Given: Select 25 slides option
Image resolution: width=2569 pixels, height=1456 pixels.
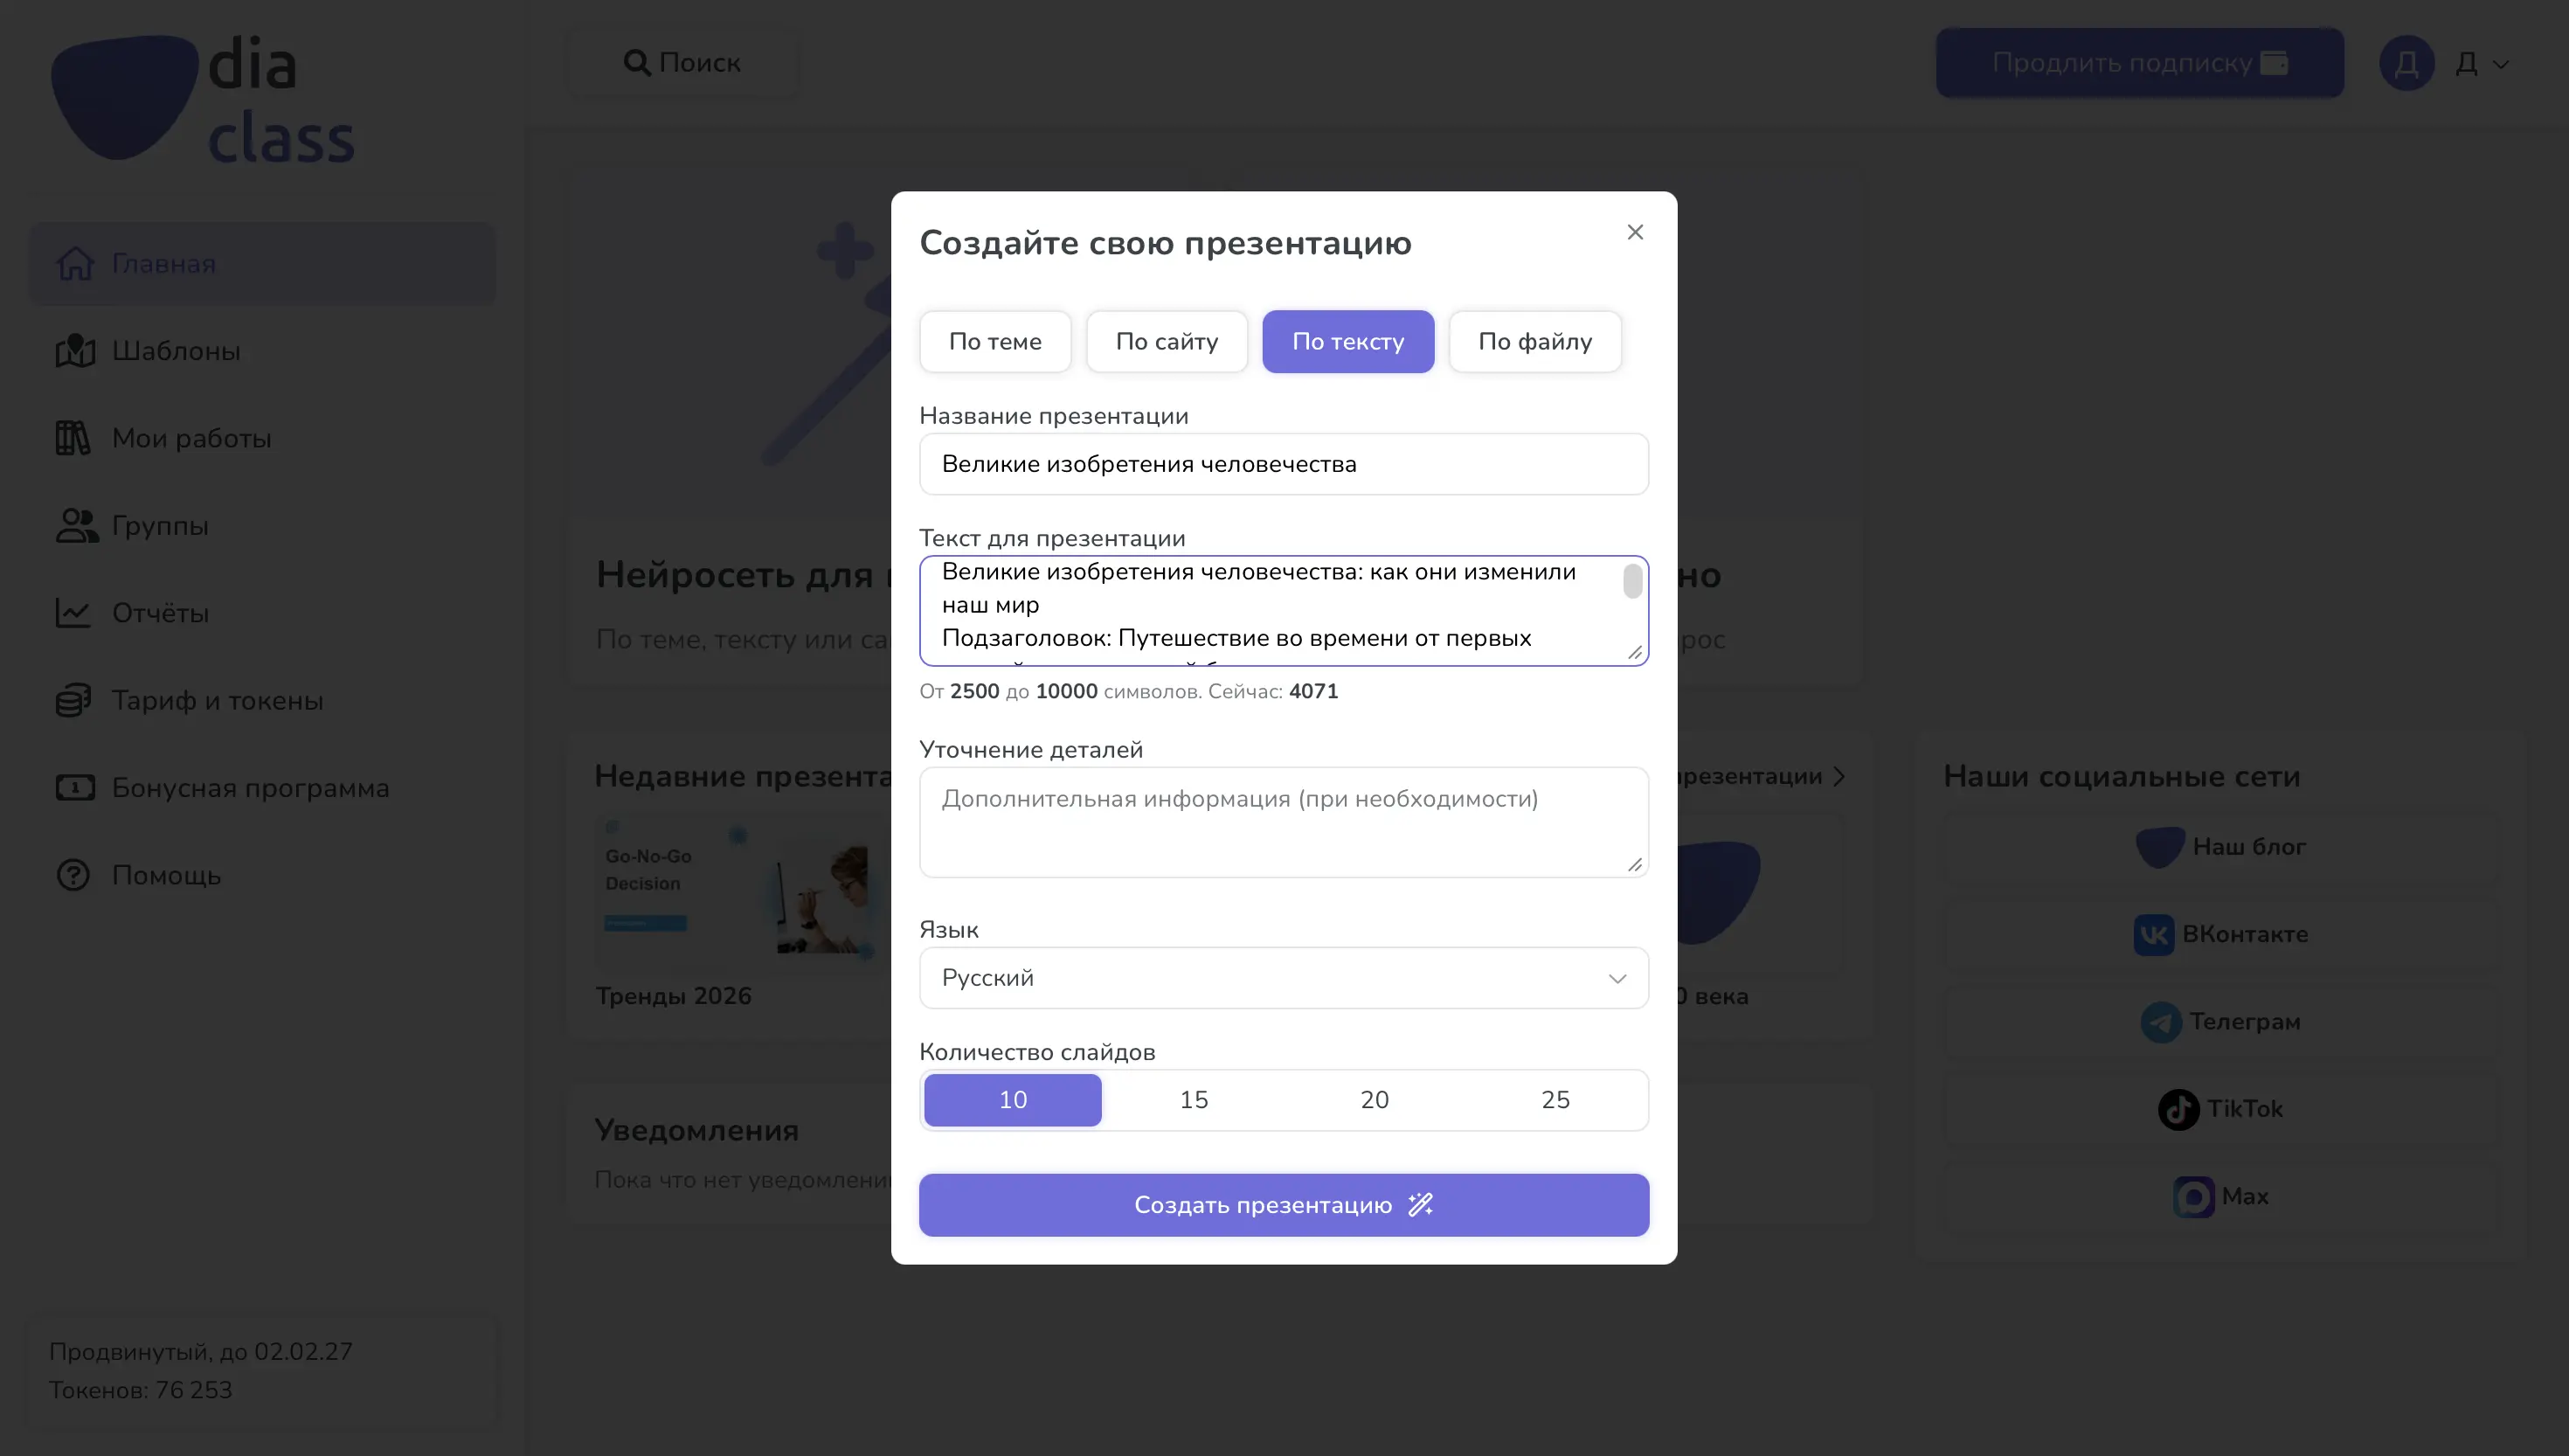Looking at the screenshot, I should (1555, 1100).
